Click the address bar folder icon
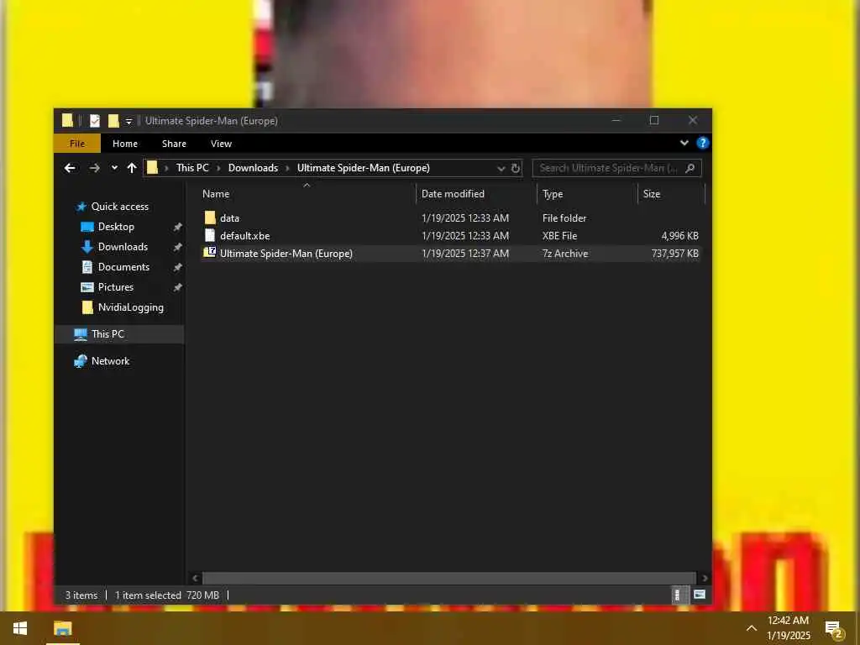Screen dimensions: 860x645 pyautogui.click(x=153, y=168)
